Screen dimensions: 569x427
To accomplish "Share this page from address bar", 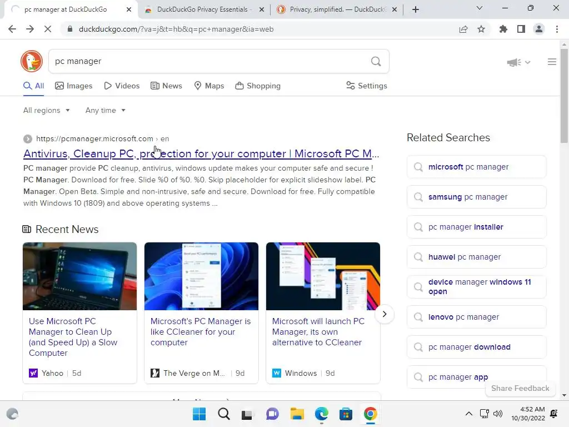I will tap(463, 29).
